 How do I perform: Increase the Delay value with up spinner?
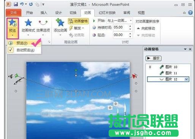tap(130, 33)
